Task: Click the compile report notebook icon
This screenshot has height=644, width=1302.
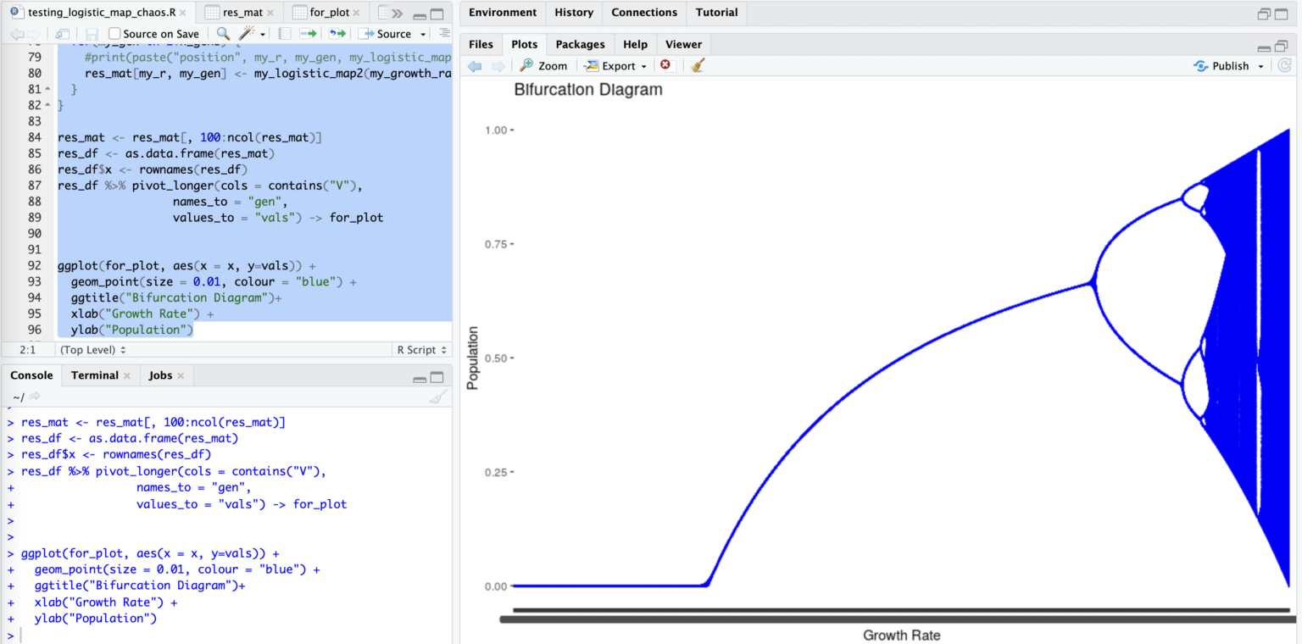Action: click(x=285, y=34)
